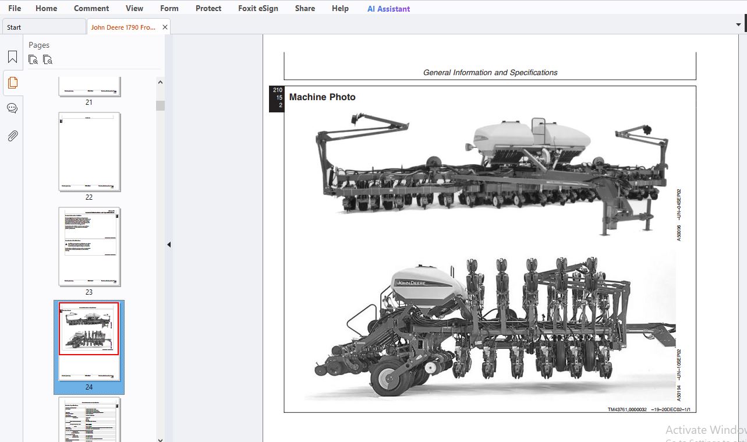Click the black 210 15 2 section marker
The image size is (747, 442).
[x=277, y=99]
